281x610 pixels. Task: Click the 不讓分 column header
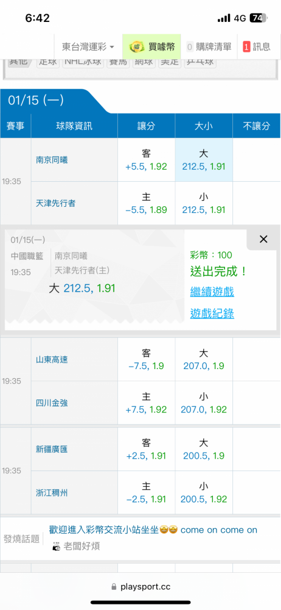(x=257, y=126)
